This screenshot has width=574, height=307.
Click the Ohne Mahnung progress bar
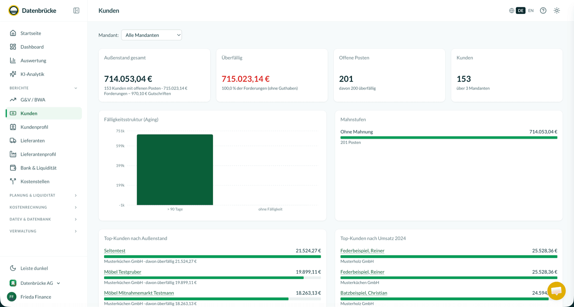[x=449, y=138]
